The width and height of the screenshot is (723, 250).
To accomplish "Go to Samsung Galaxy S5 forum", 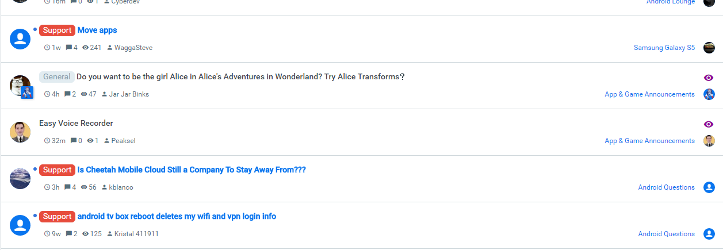I will click(x=664, y=48).
